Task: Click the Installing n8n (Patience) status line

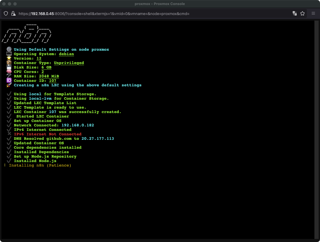Action: tap(40, 165)
